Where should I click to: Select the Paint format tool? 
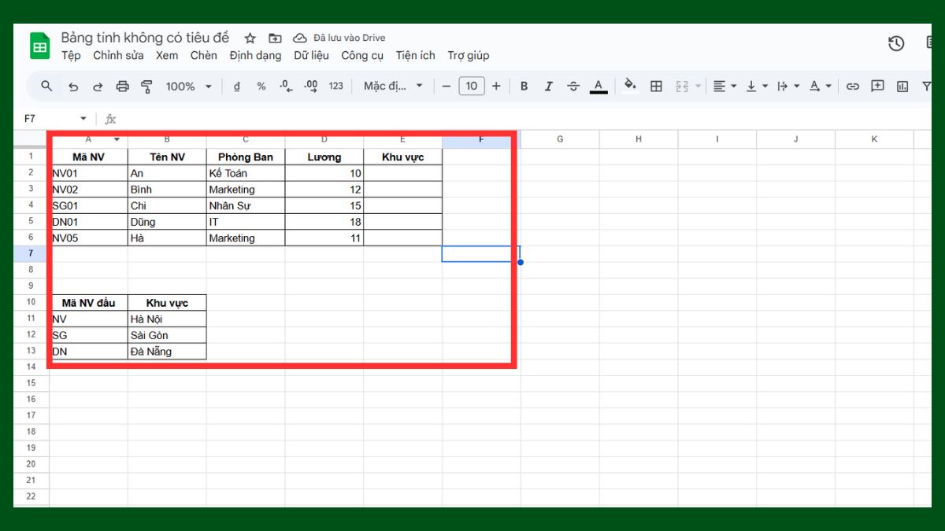point(147,87)
